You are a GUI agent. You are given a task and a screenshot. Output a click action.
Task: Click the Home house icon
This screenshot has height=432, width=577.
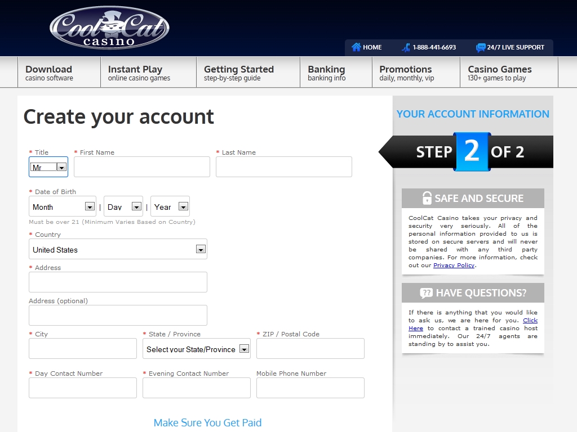(x=356, y=47)
